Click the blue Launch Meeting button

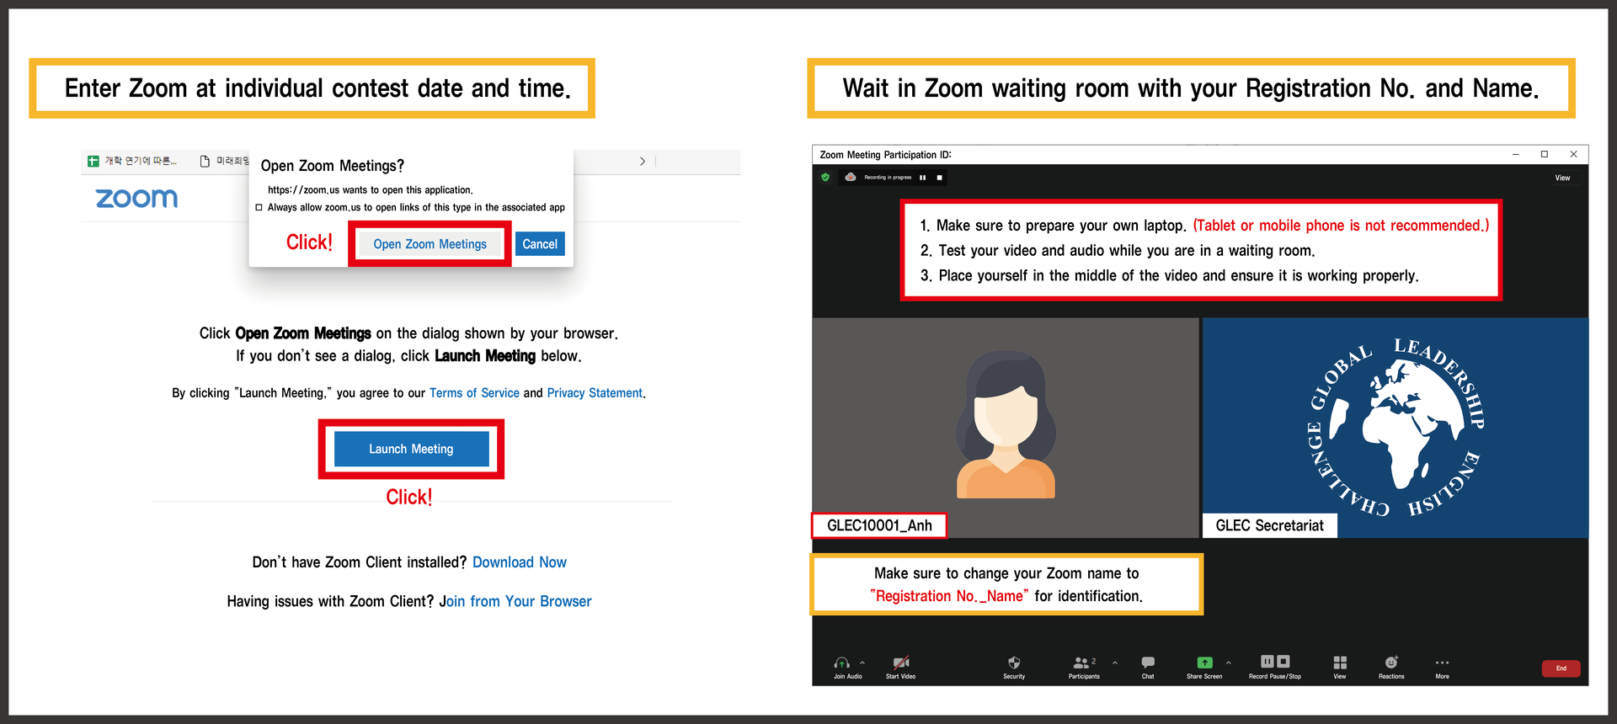pos(411,449)
